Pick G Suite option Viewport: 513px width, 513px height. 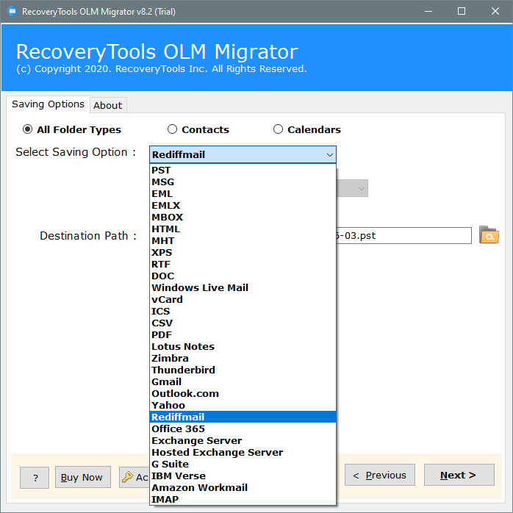point(243,464)
